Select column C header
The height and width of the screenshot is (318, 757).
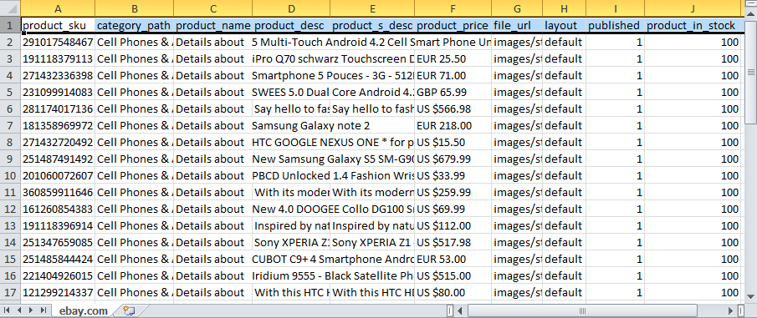213,8
